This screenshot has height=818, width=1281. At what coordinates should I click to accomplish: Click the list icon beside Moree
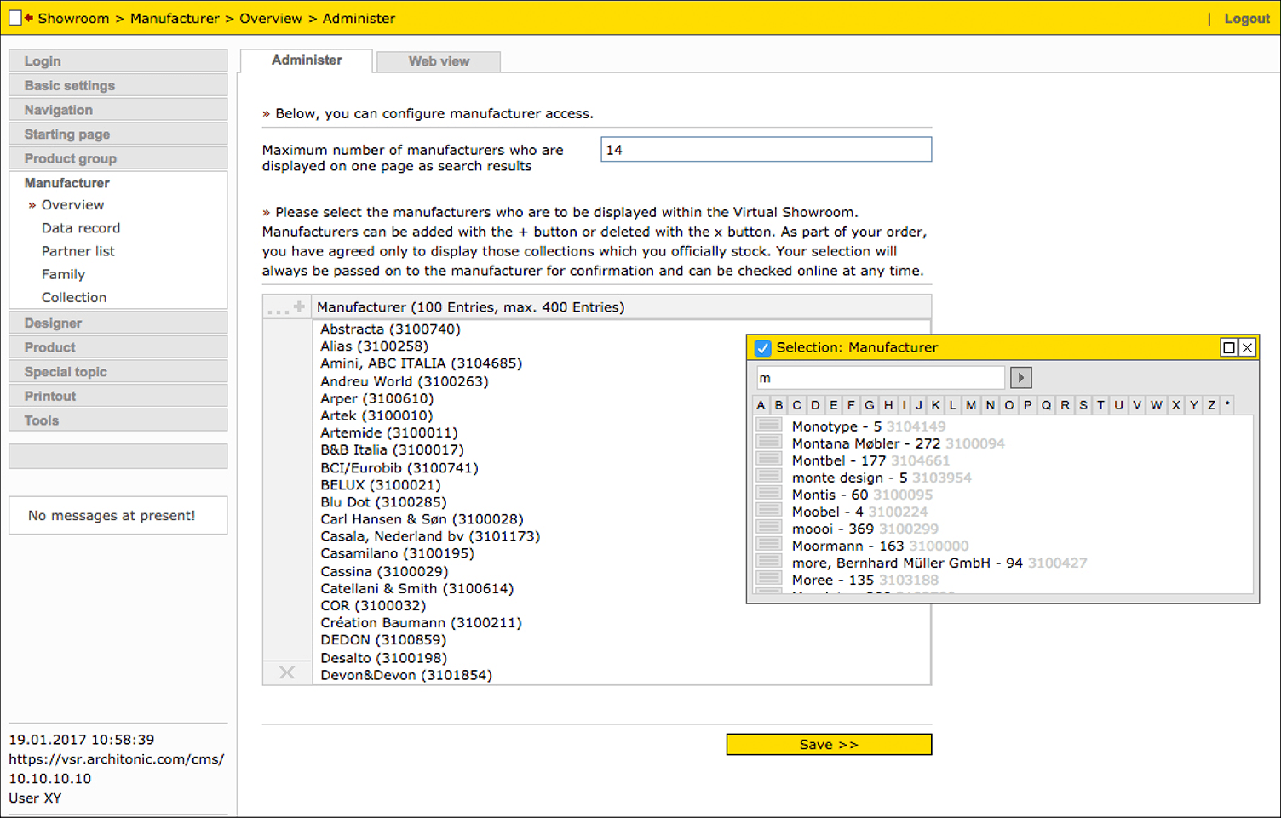(x=769, y=579)
